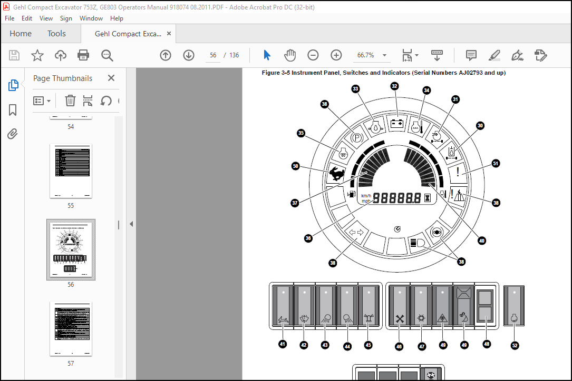Delete selected page thumbnail trash icon
This screenshot has height=381, width=572.
point(70,101)
